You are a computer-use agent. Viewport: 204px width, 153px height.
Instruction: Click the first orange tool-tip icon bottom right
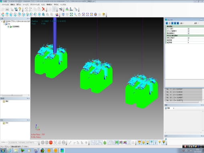(139, 142)
